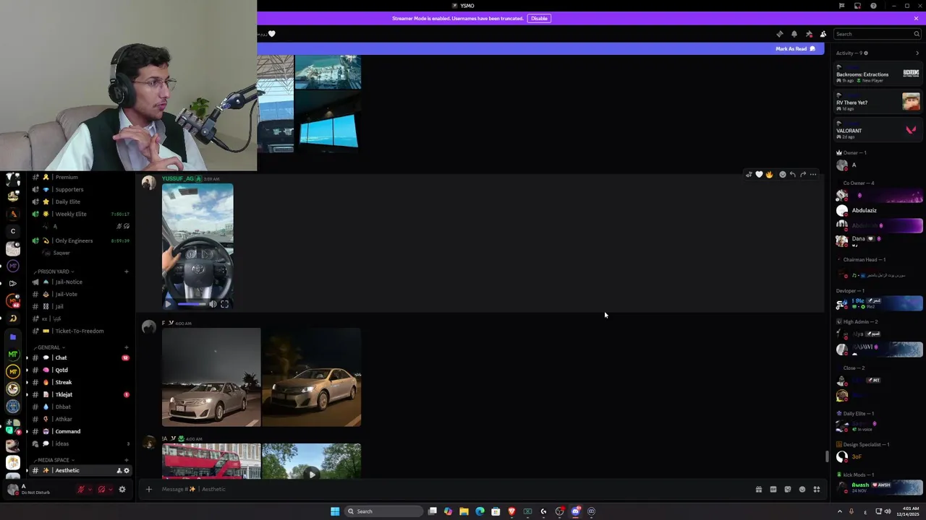This screenshot has width=926, height=520.
Task: Collapse the MEDIA SPACE category
Action: pyautogui.click(x=54, y=460)
